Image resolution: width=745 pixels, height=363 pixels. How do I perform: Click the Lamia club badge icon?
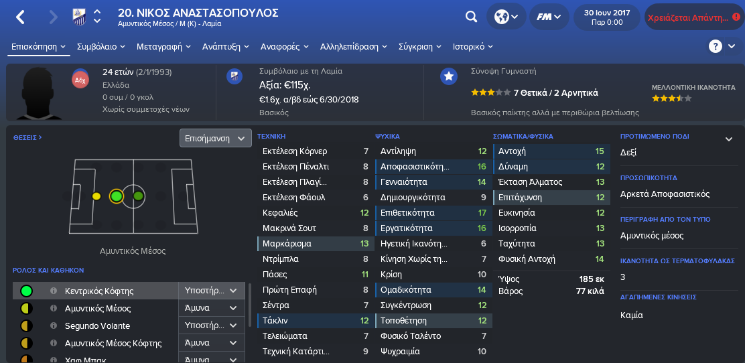(x=79, y=17)
